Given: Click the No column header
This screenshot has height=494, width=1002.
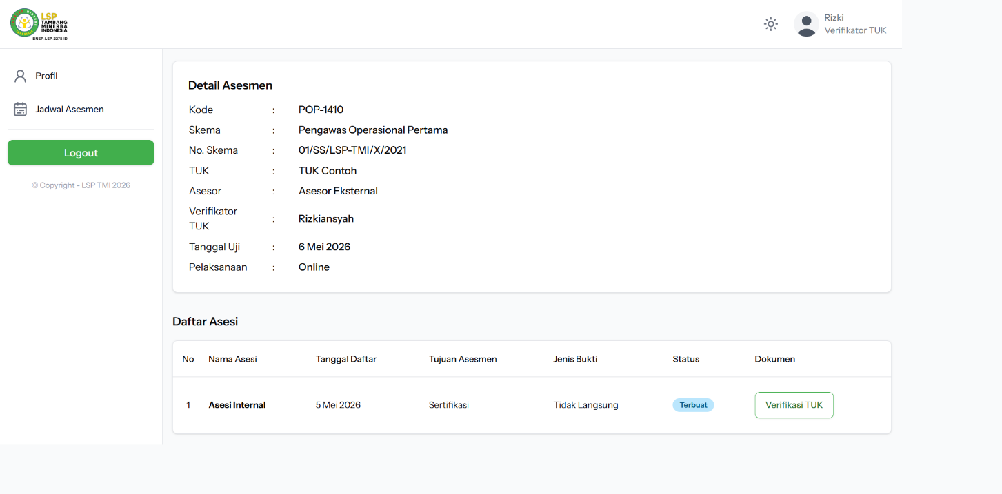Looking at the screenshot, I should coord(188,359).
